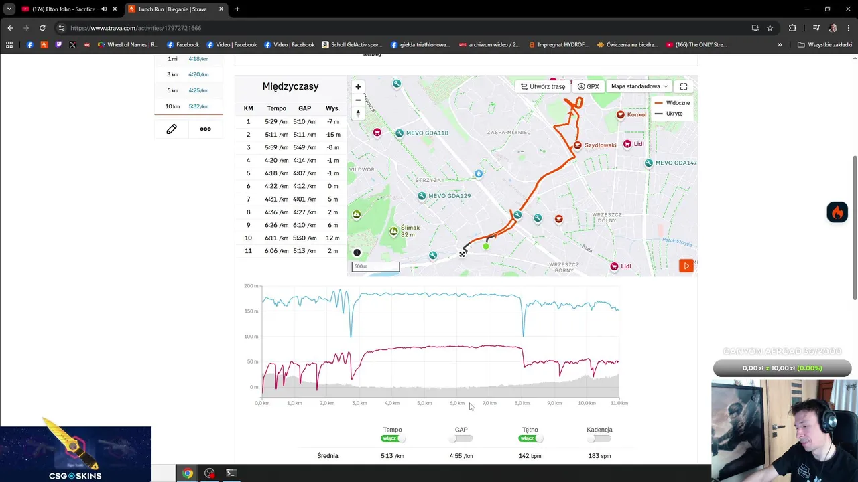Go back to previous page
This screenshot has height=482, width=858.
[x=10, y=28]
